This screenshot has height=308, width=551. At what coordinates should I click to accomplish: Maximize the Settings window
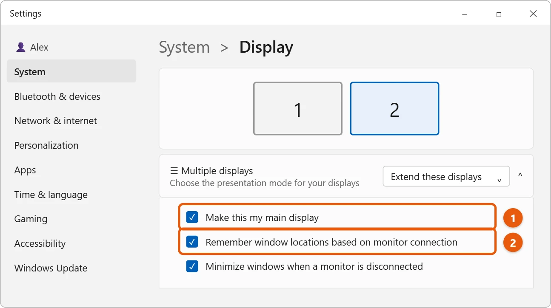point(499,14)
